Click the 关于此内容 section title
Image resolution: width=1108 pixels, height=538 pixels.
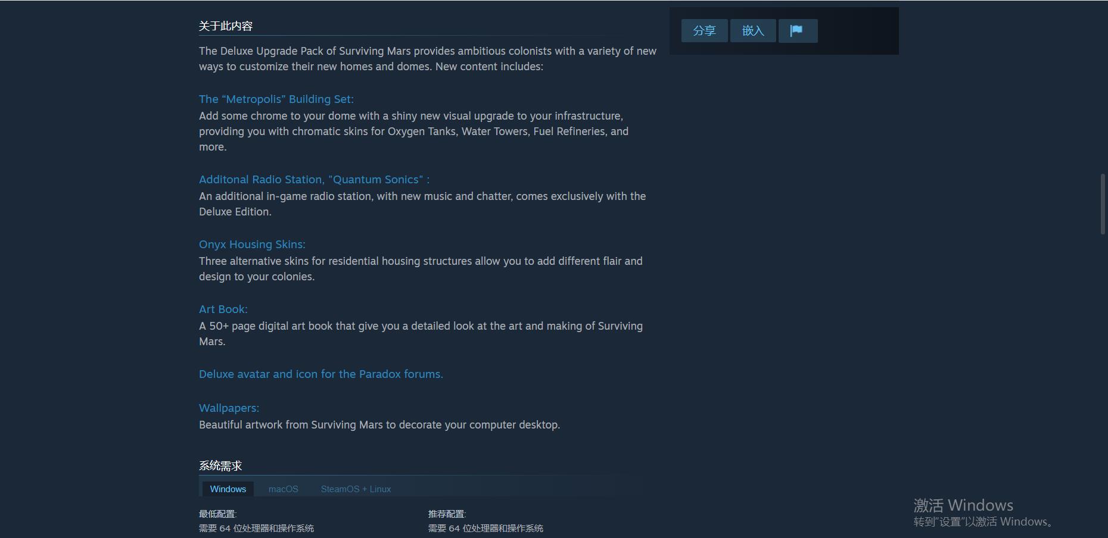[x=226, y=26]
